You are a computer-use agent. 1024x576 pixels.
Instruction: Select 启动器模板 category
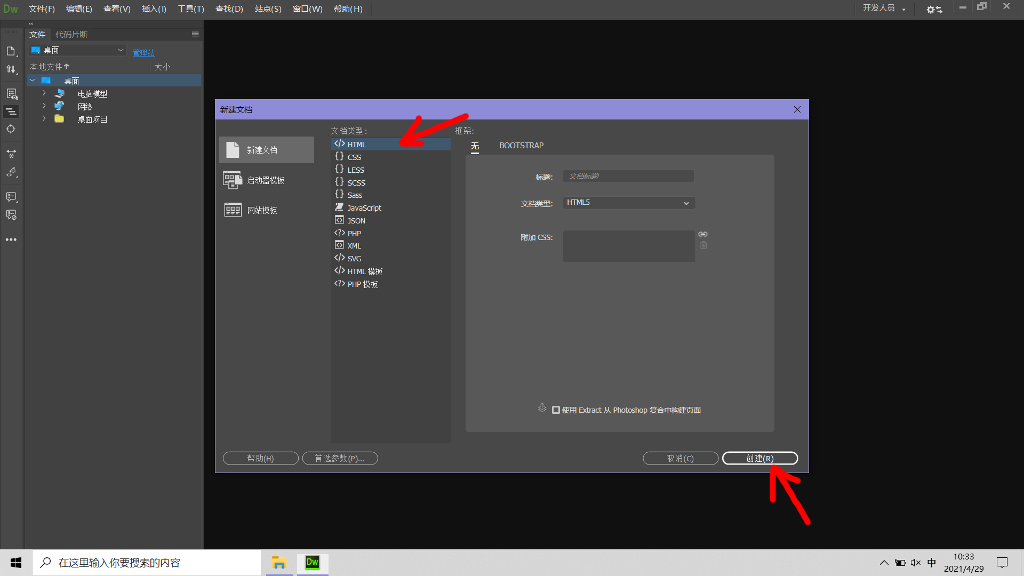point(266,180)
